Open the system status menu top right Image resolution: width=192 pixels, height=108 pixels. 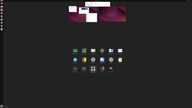189,1
